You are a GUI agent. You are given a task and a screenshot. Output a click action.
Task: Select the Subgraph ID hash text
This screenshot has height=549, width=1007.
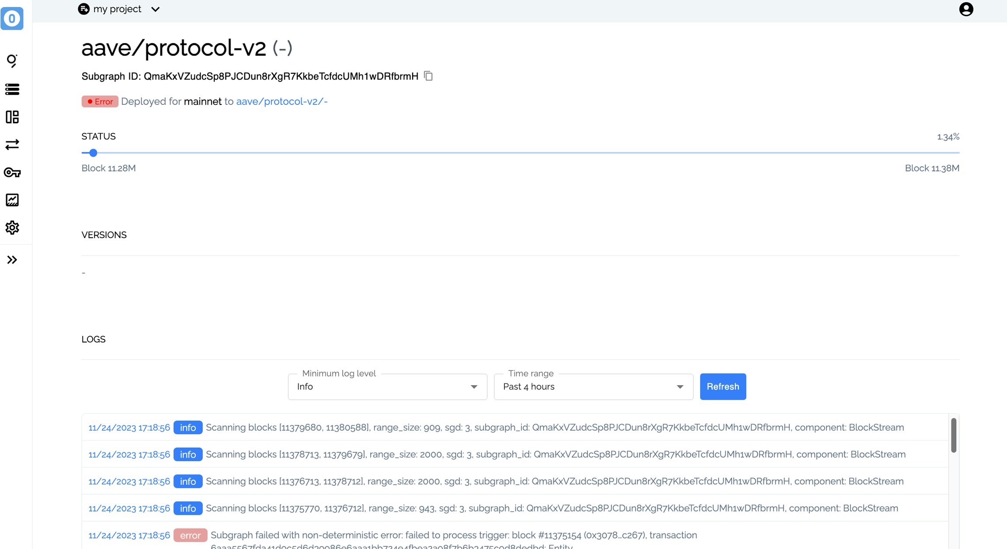[281, 76]
